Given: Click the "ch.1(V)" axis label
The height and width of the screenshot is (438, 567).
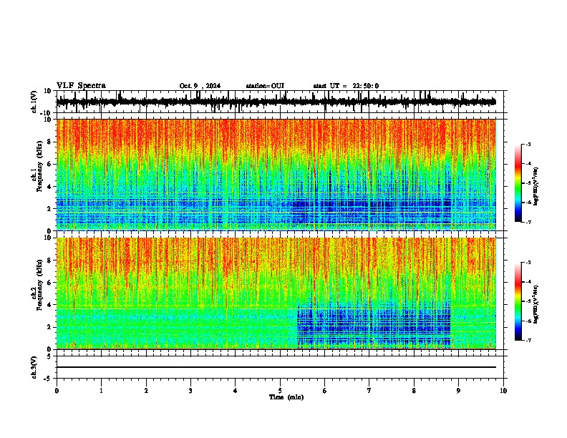Looking at the screenshot, I should pyautogui.click(x=34, y=102).
